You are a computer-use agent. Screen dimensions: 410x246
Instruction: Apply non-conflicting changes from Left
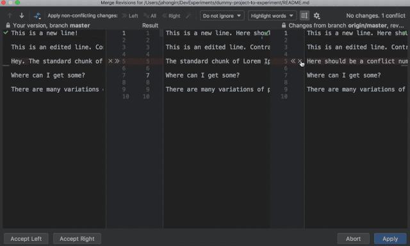tap(130, 15)
